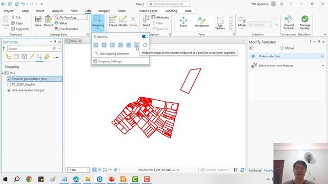Toggle constraints button in map status bar
The height and width of the screenshot is (184, 328).
105,170
